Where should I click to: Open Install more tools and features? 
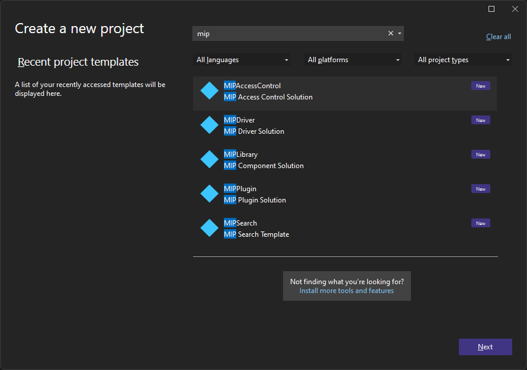click(346, 291)
